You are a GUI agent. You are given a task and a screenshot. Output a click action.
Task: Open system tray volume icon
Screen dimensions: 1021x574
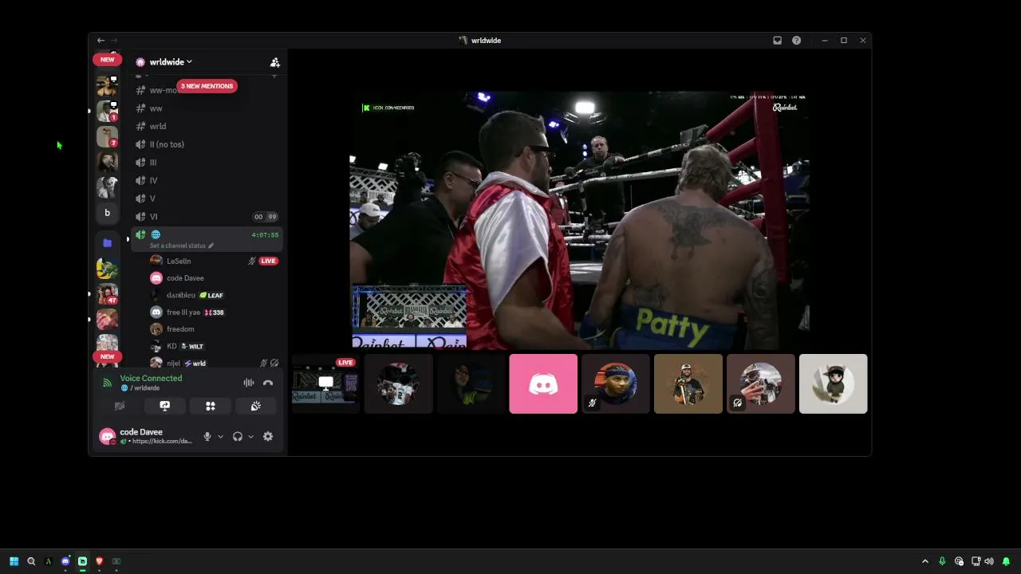click(990, 561)
